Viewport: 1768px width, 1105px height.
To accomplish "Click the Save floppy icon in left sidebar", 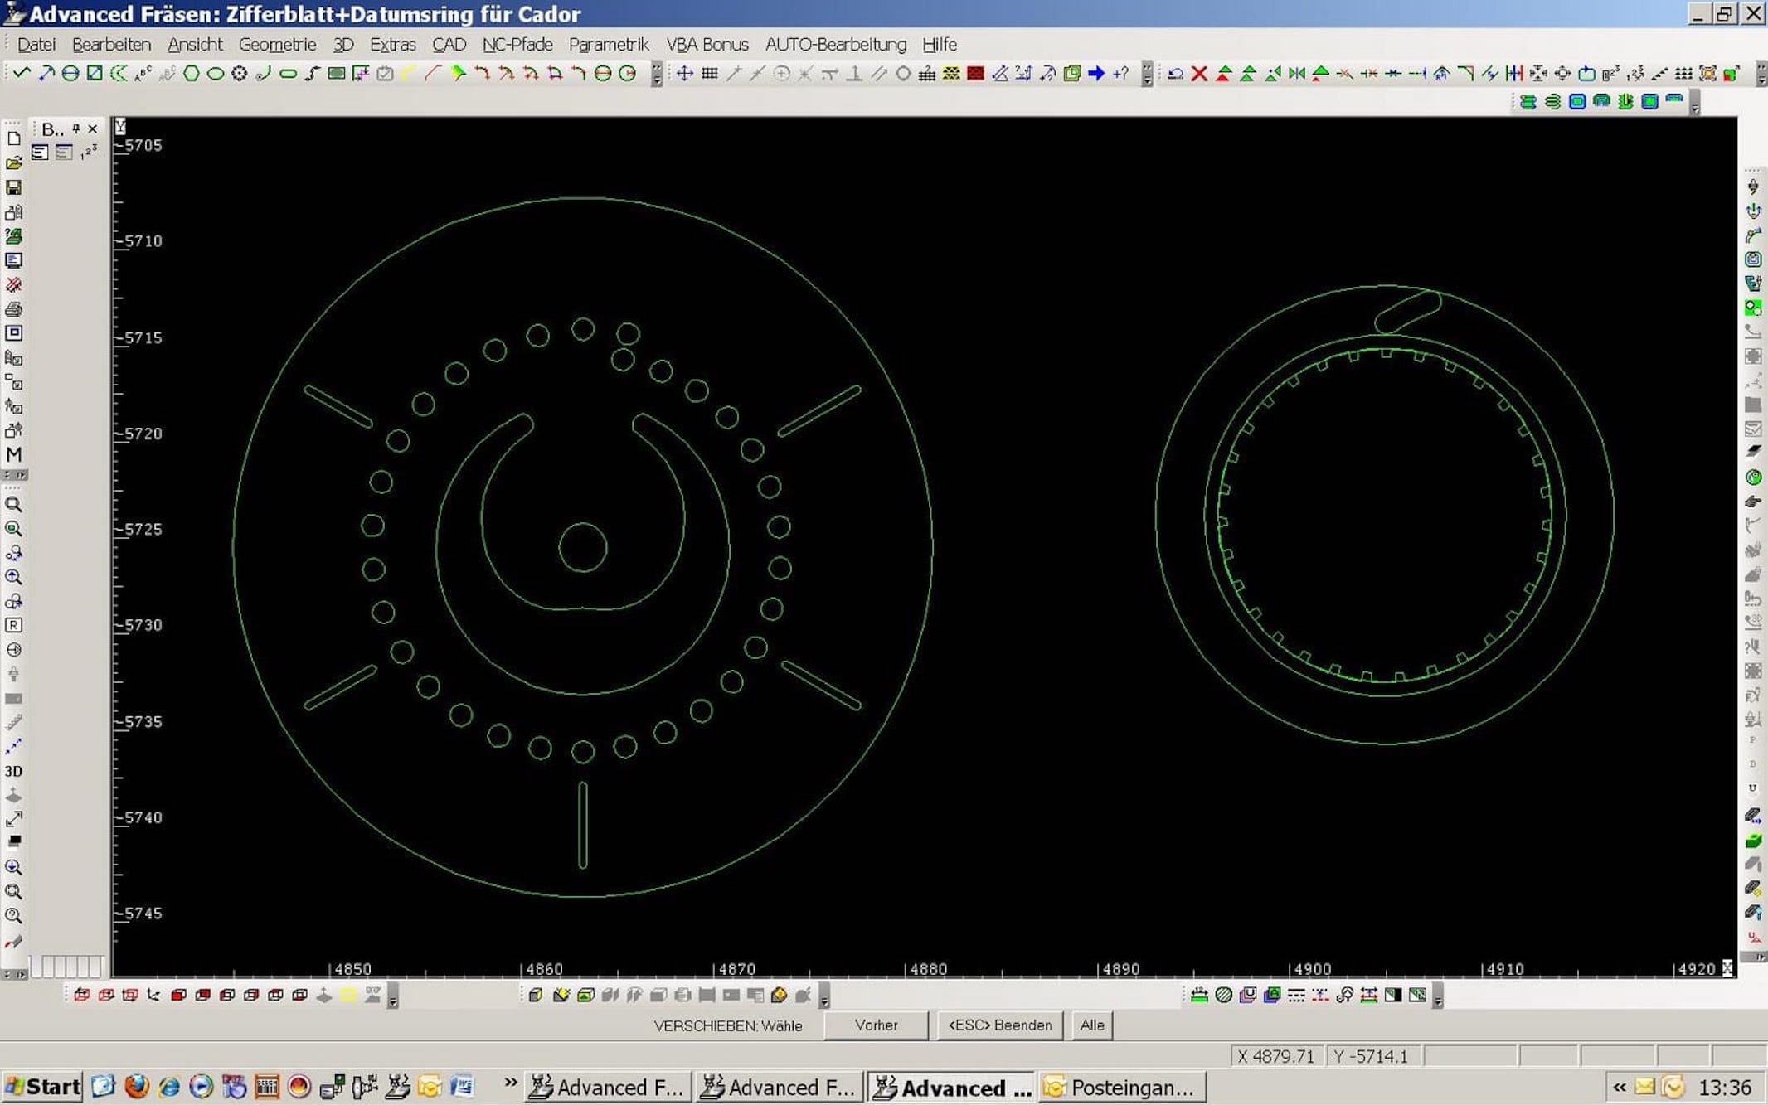I will pyautogui.click(x=14, y=187).
